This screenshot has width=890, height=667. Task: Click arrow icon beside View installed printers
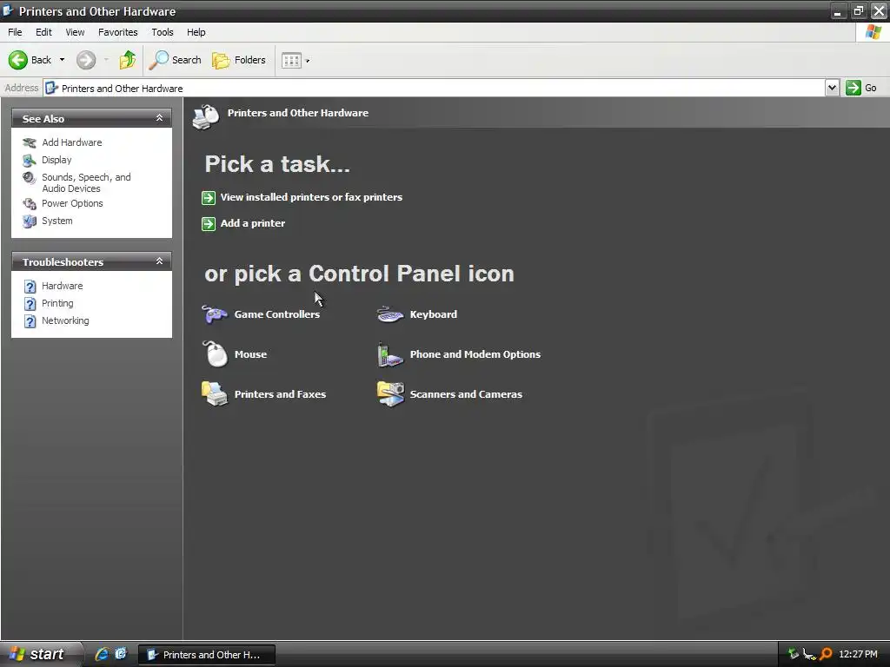[x=209, y=197]
